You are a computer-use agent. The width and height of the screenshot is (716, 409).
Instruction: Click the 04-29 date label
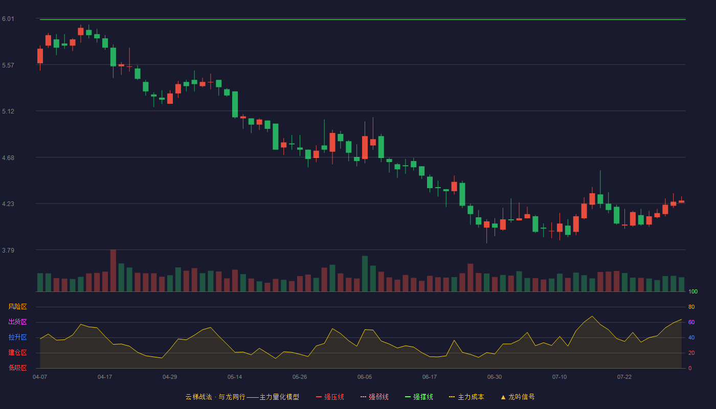click(x=170, y=377)
